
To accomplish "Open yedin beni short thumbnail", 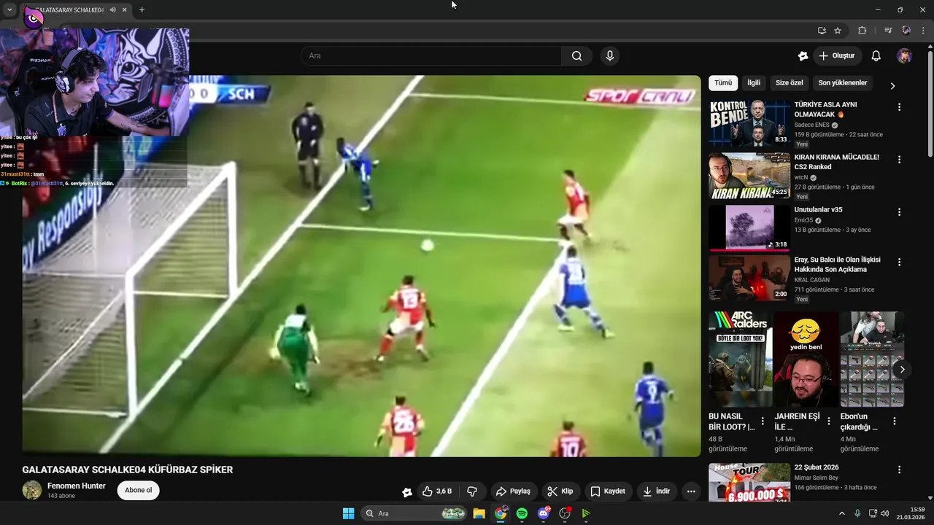I will pos(806,359).
